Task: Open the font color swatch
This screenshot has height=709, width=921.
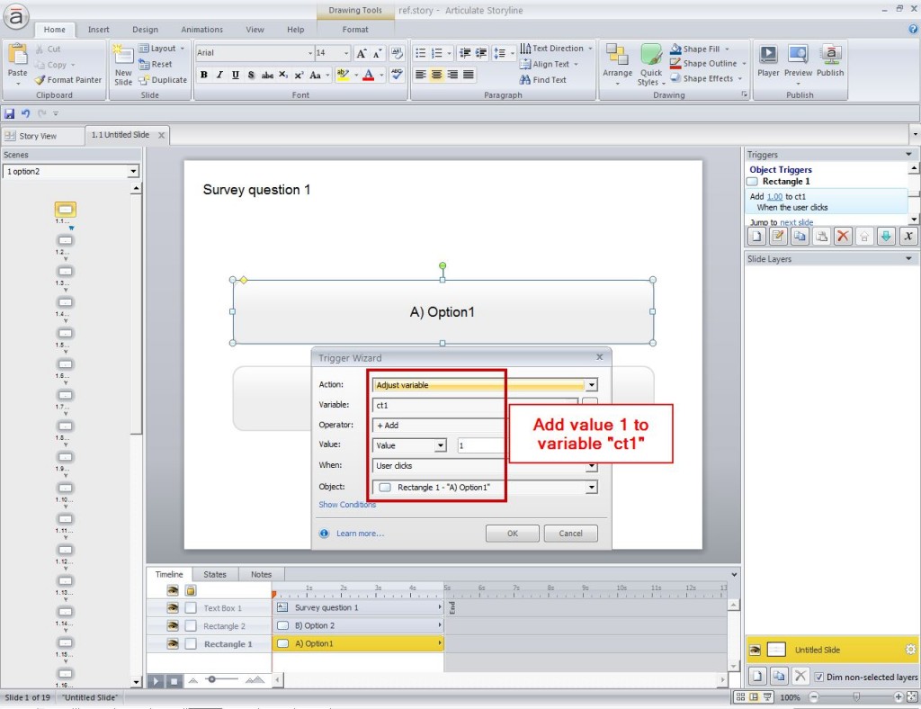Action: [368, 75]
